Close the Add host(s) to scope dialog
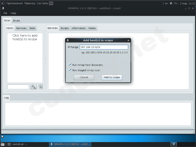 [x=128, y=40]
